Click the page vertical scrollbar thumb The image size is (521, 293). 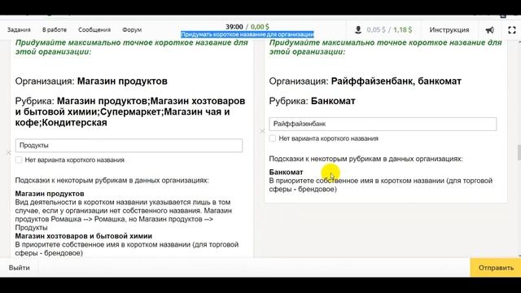click(x=519, y=152)
